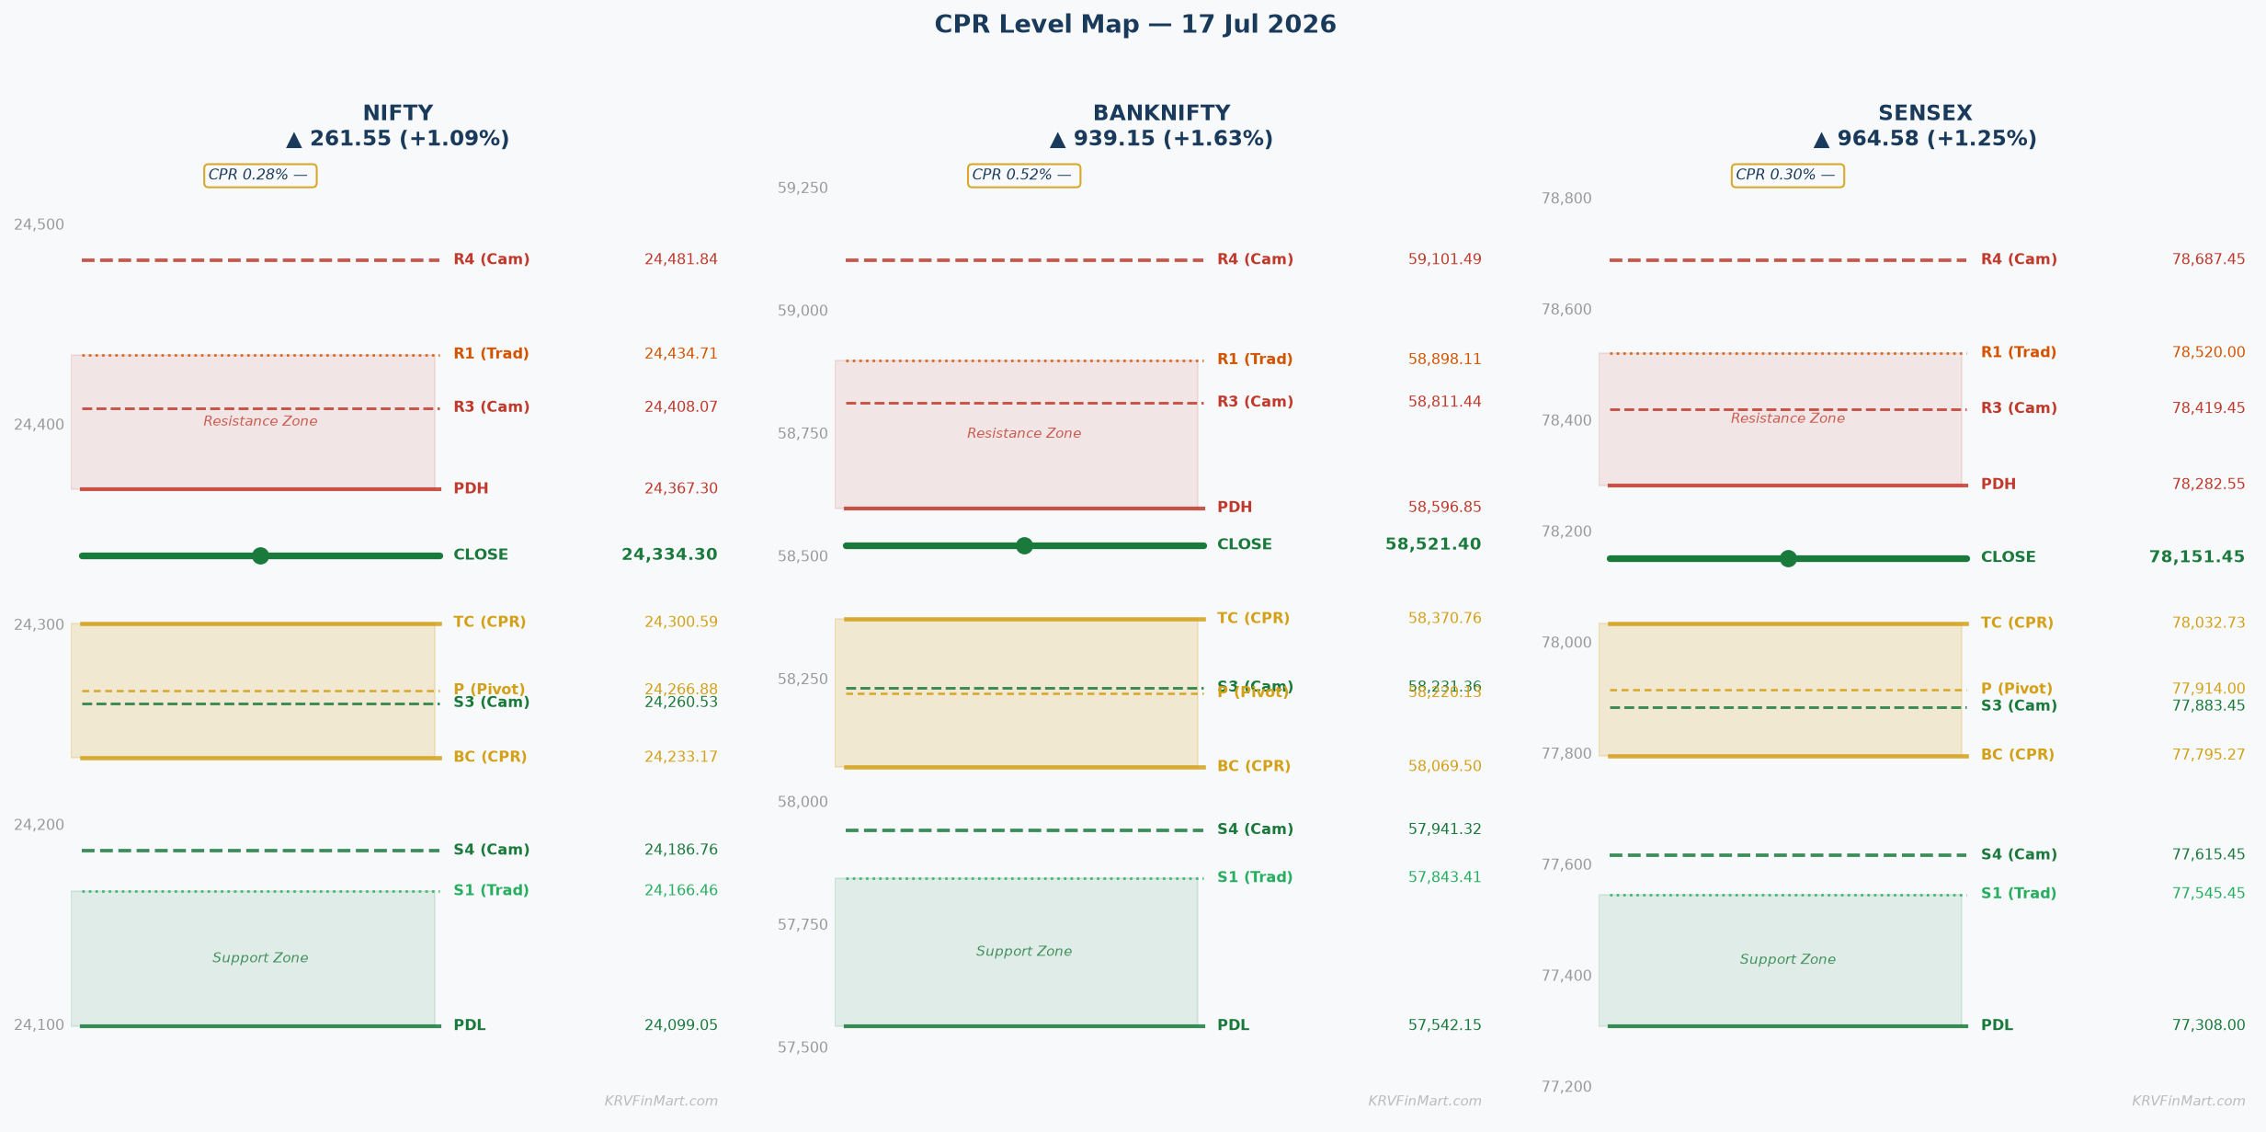This screenshot has width=2266, height=1132.
Task: Click BANKNIFTY BC (CPR) value 58,069.50
Action: click(1445, 767)
